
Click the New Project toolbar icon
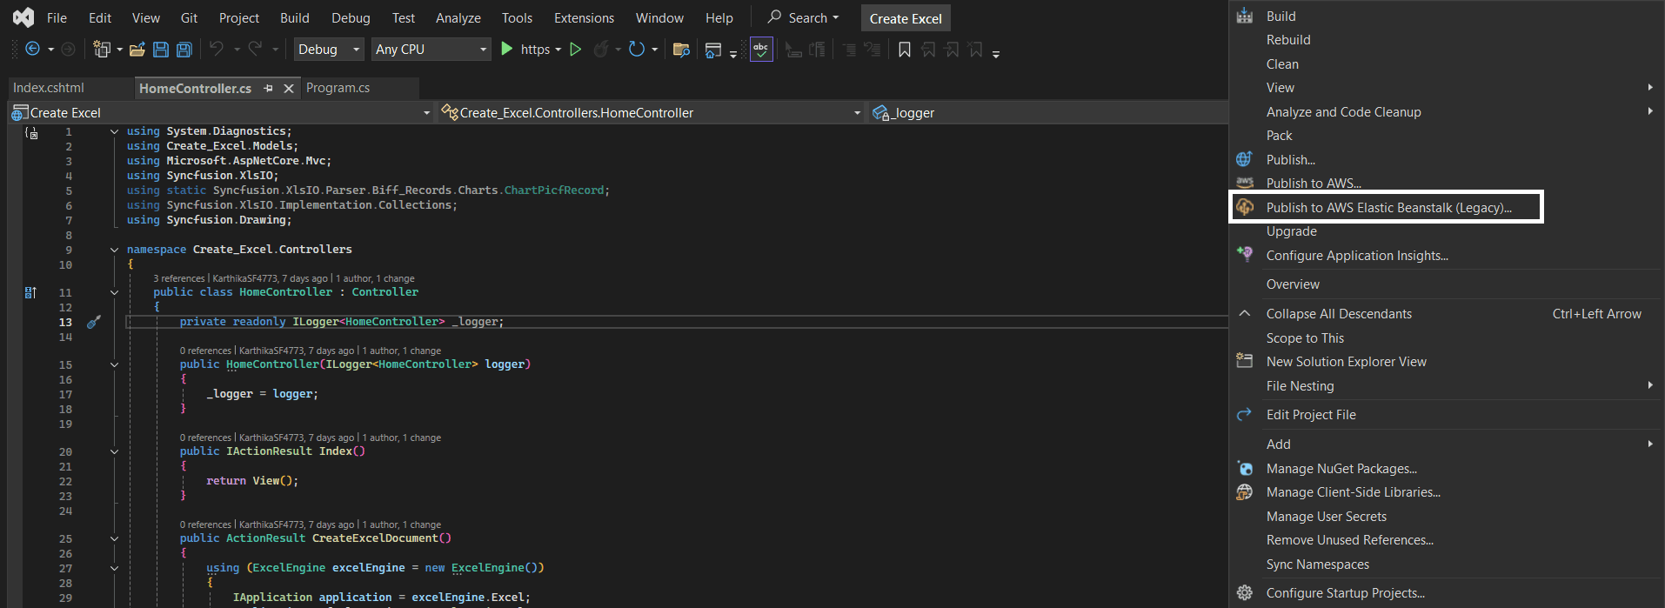102,50
